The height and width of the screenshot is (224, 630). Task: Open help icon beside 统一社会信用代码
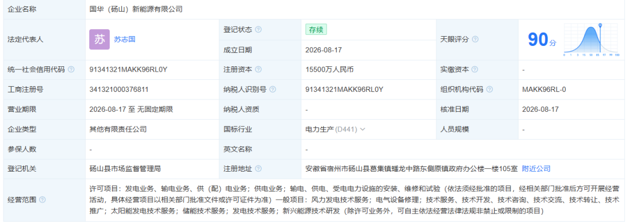(71, 69)
